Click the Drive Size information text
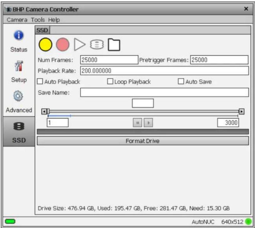 coord(133,208)
